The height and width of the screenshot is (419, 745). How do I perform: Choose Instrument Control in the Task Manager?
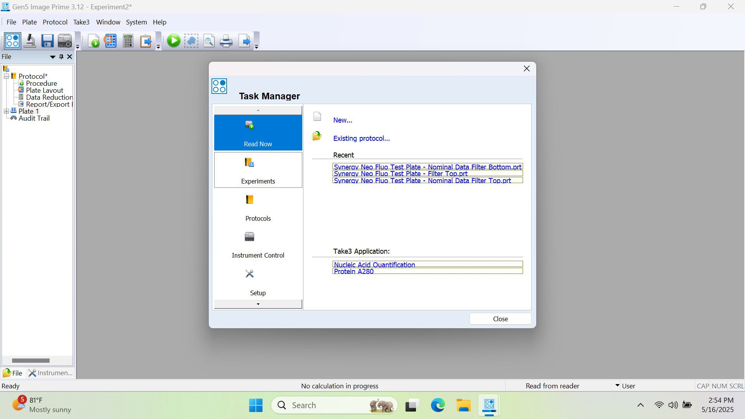coord(258,244)
